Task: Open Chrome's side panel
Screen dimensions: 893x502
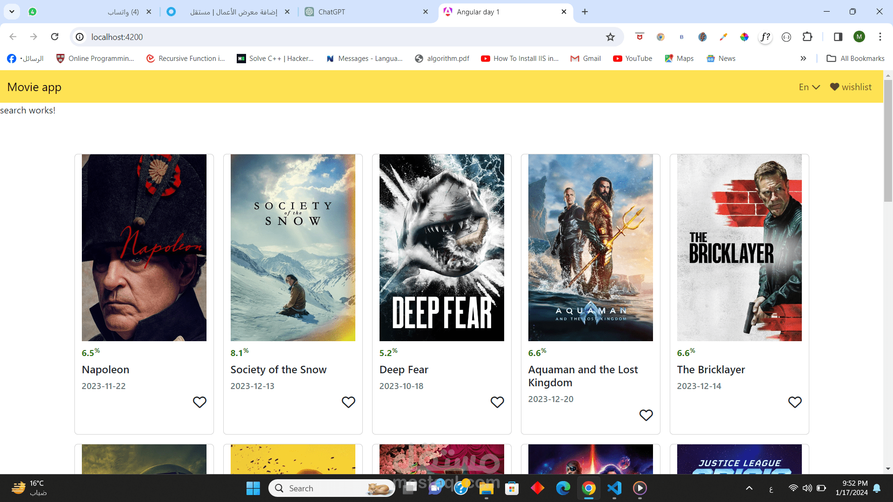Action: [838, 37]
